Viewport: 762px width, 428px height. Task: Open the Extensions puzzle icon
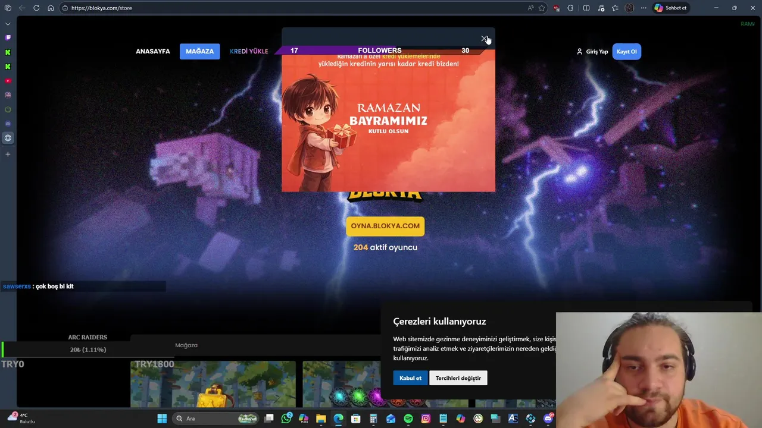click(571, 8)
